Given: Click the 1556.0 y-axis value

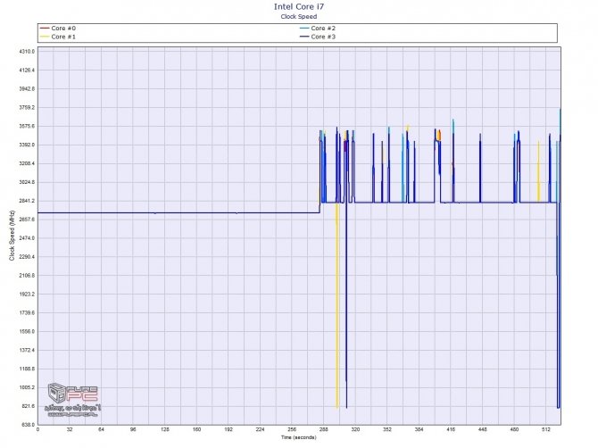Looking at the screenshot, I should point(27,331).
